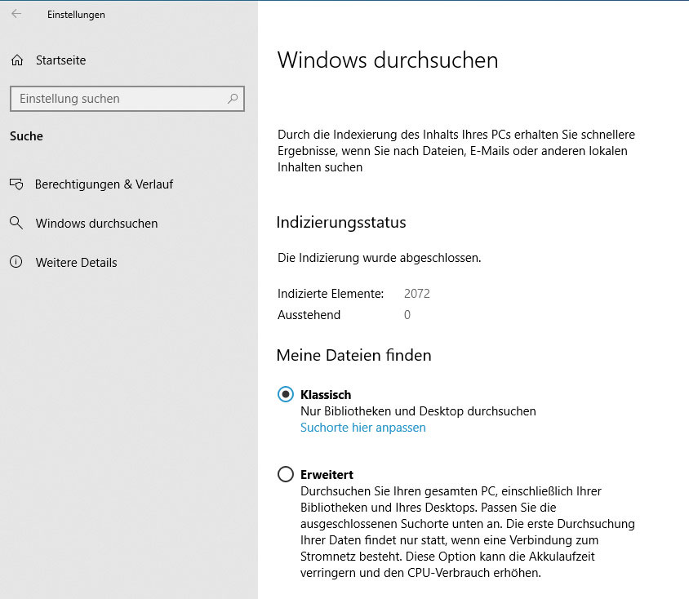Click the text Die Indizierung wurde abgeschlossen
Screen dimensions: 689x599
[380, 257]
